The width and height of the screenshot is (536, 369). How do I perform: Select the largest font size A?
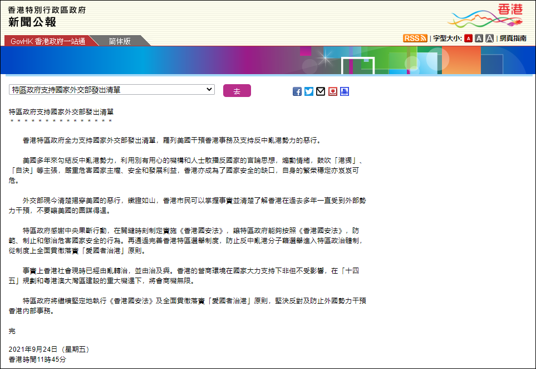(x=489, y=38)
